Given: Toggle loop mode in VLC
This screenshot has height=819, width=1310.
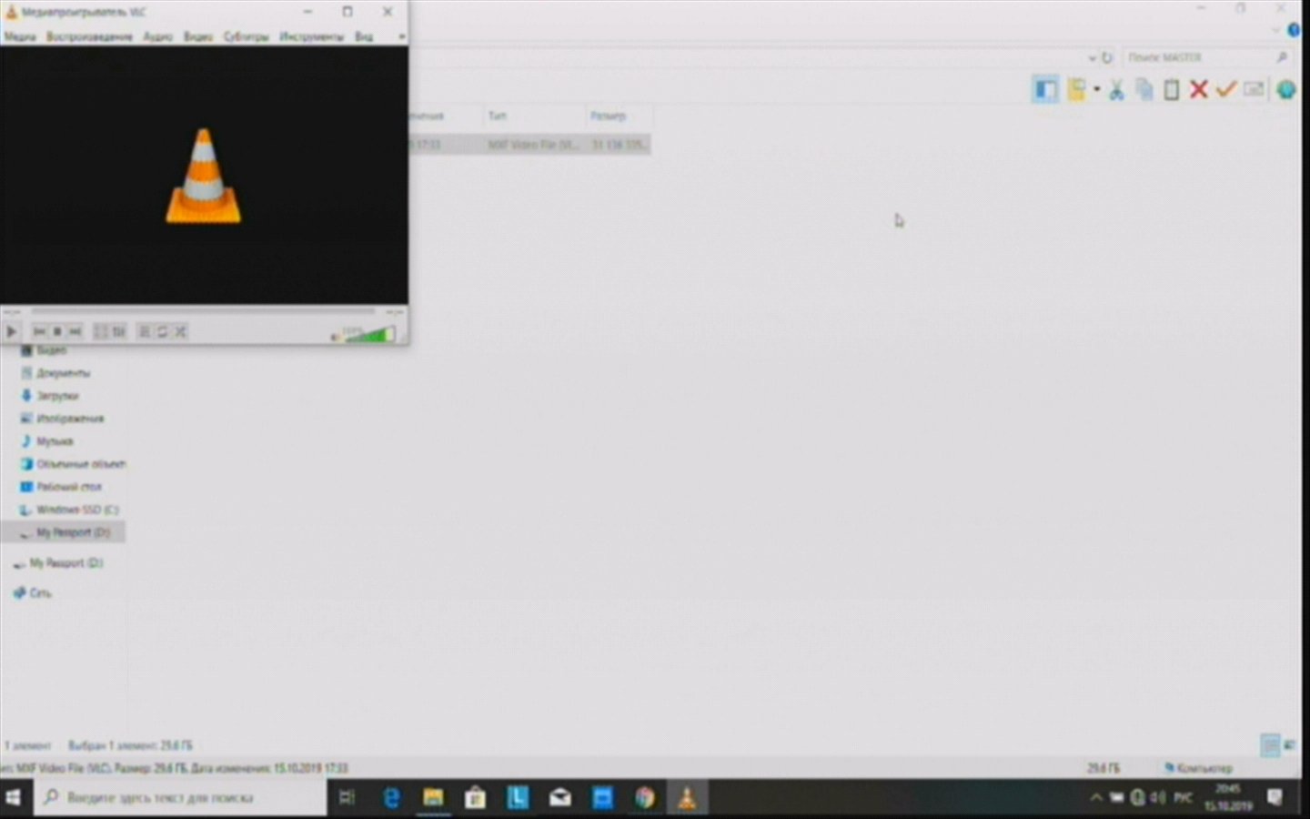Looking at the screenshot, I should (x=163, y=332).
